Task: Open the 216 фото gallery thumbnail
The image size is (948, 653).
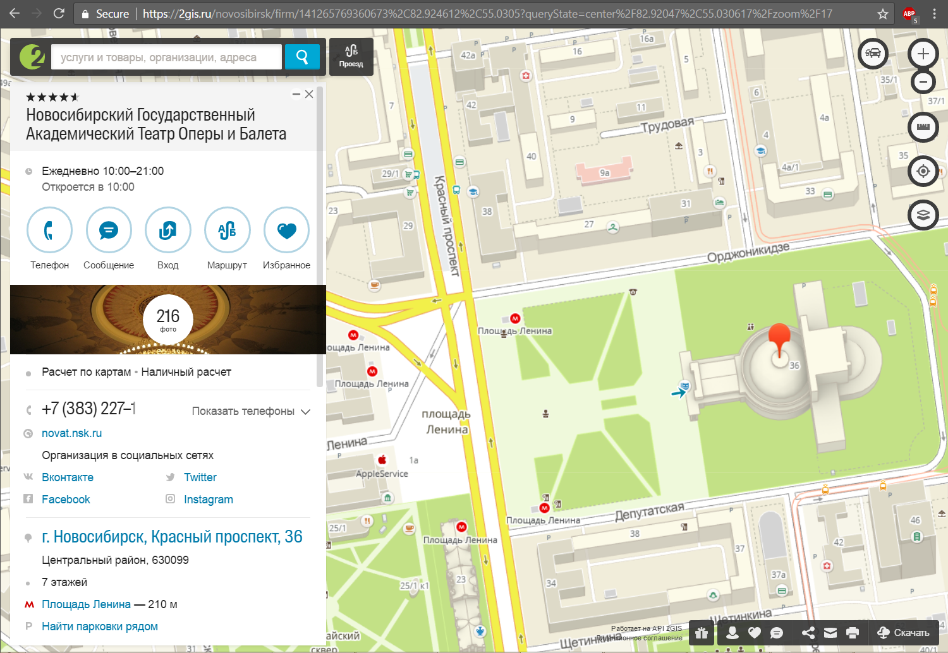Action: (168, 319)
